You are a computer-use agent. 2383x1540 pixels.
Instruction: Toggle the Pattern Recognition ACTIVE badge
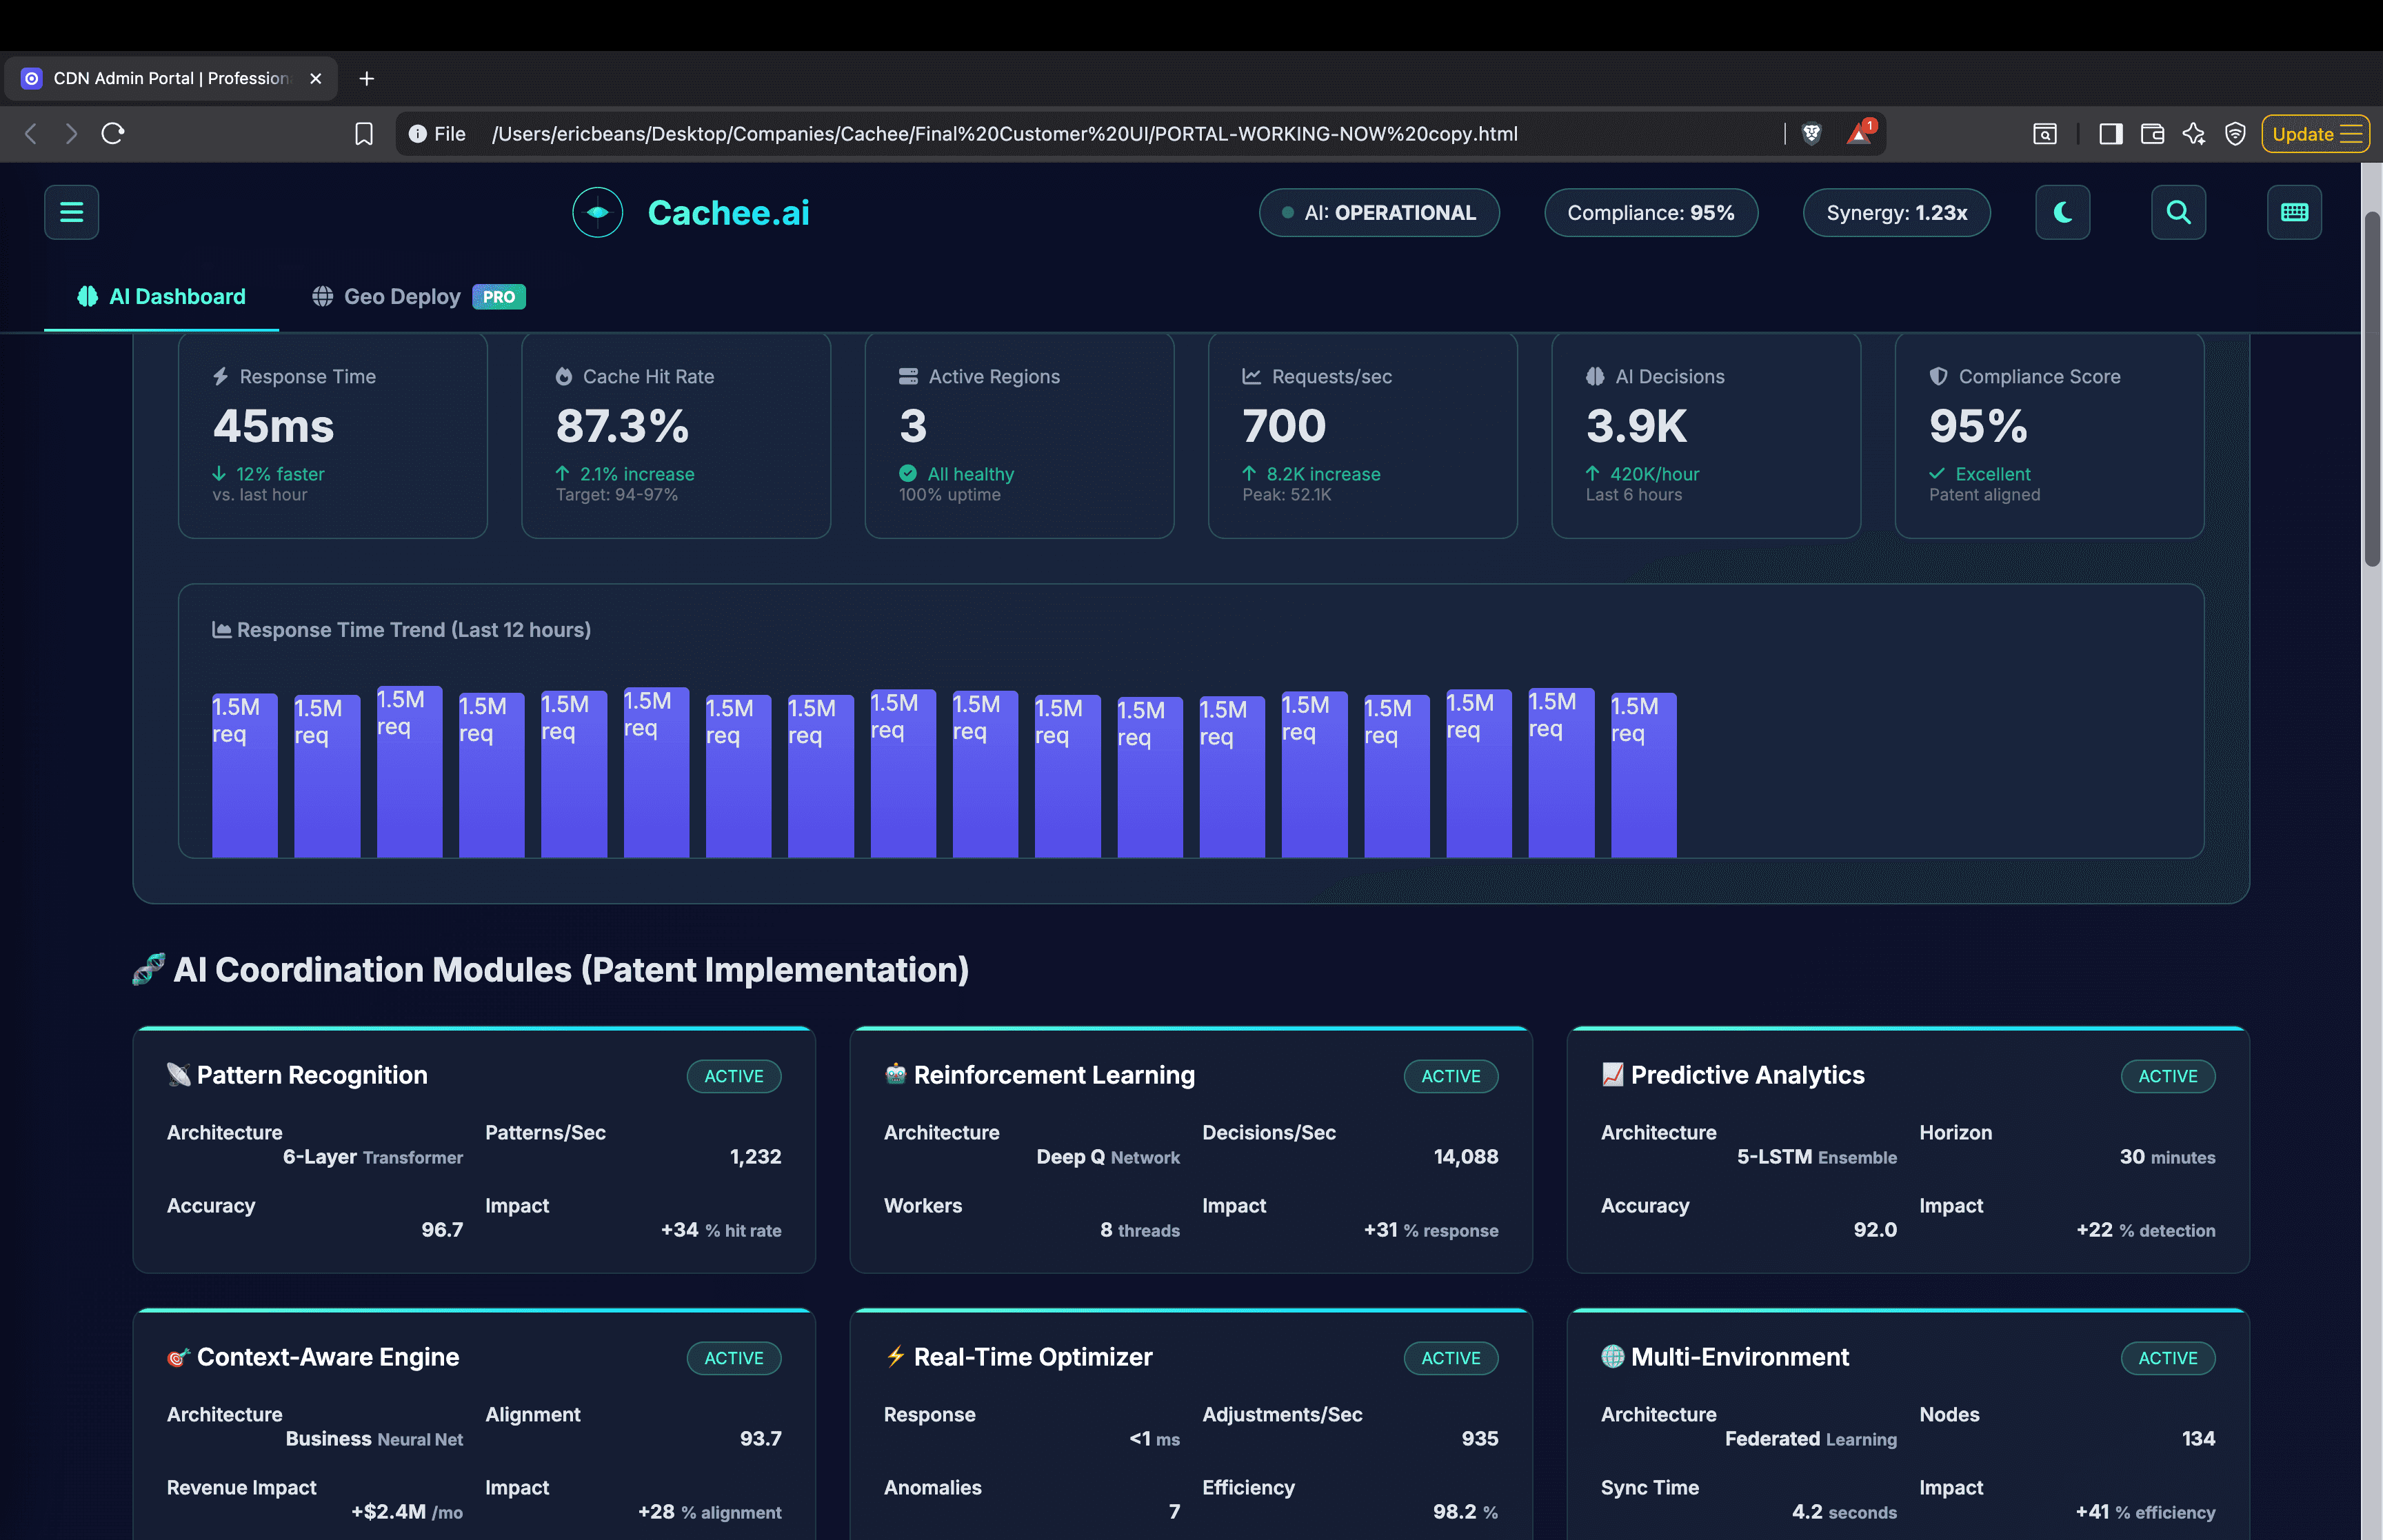point(734,1076)
